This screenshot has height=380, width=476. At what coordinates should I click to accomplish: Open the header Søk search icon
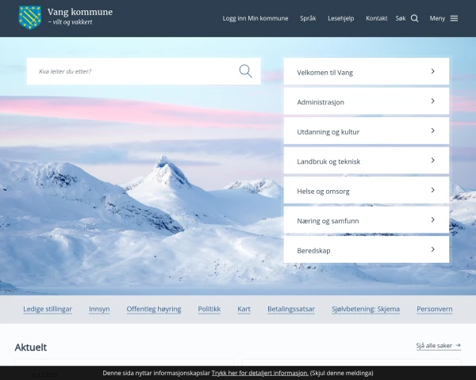click(414, 18)
